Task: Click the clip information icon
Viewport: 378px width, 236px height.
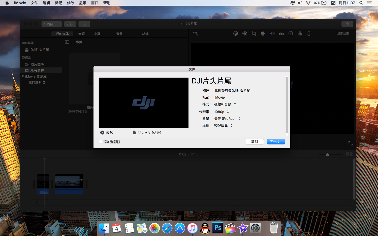Action: tap(309, 33)
